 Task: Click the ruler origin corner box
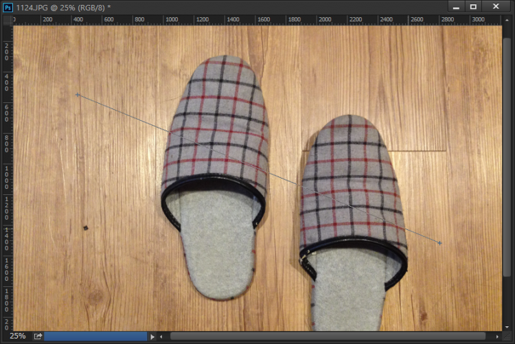[8, 20]
